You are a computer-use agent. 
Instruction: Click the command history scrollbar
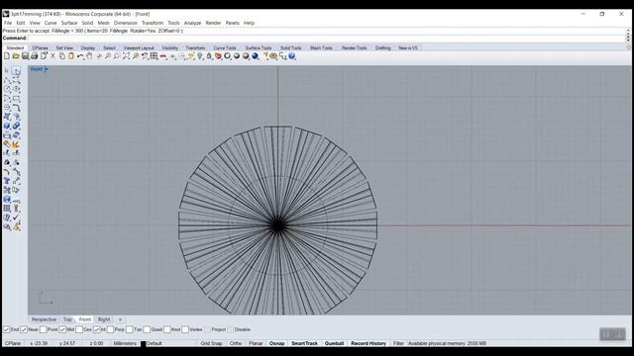point(628,35)
